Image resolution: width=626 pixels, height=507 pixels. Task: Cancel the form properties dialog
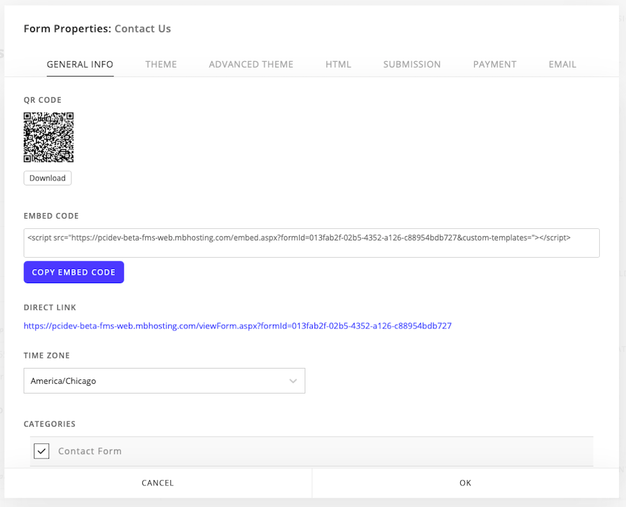[157, 483]
